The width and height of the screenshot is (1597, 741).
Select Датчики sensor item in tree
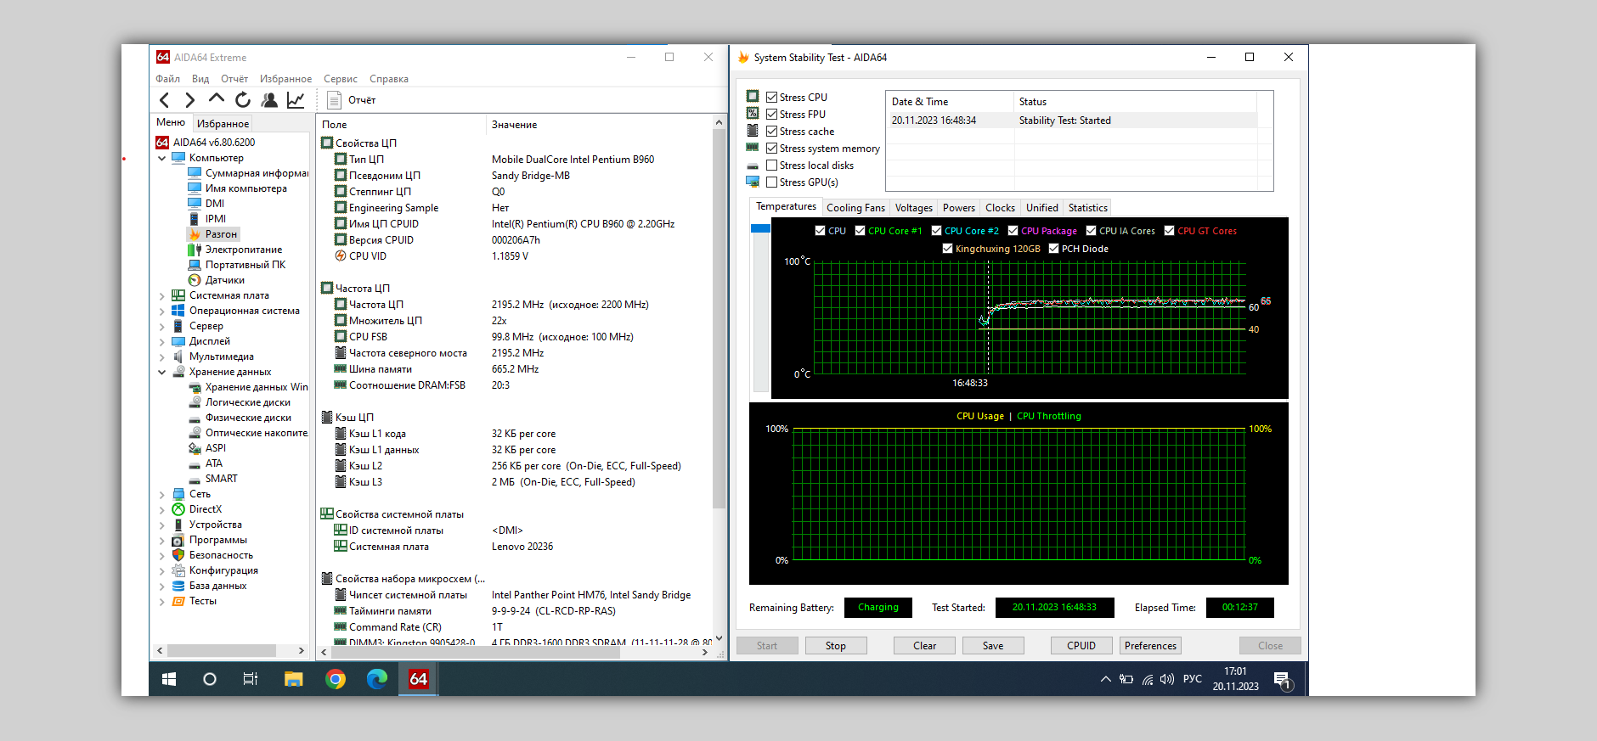tap(217, 280)
